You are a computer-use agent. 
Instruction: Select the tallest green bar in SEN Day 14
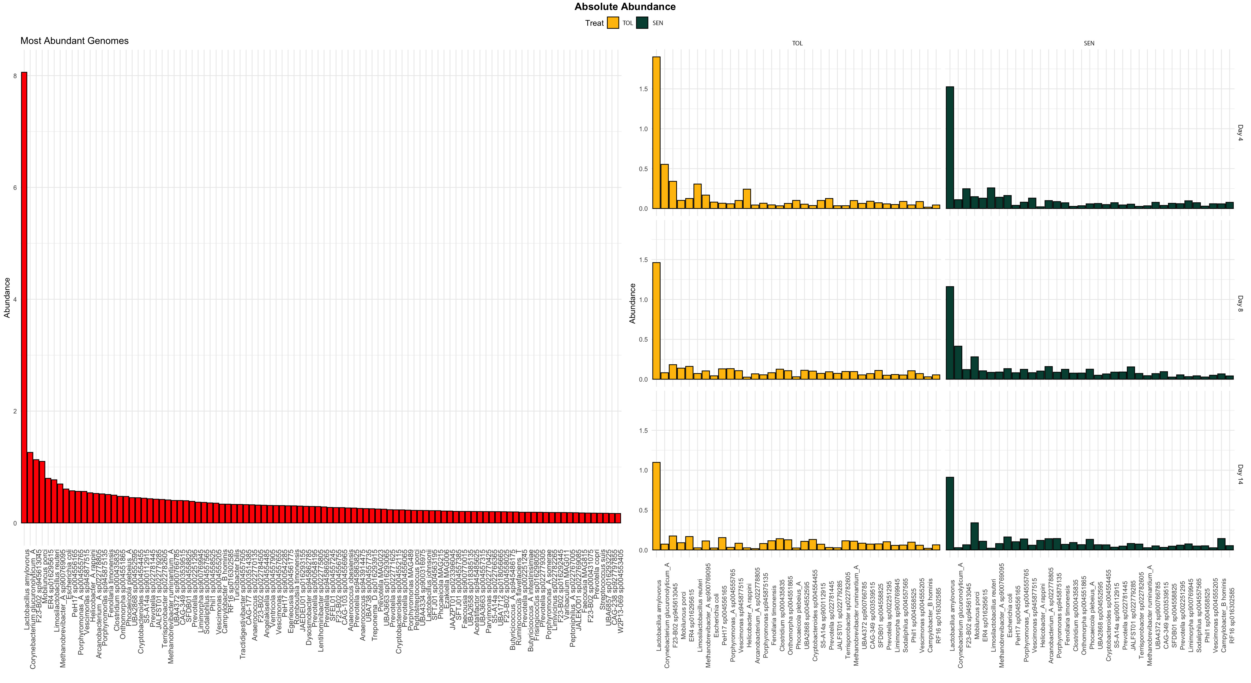click(x=949, y=514)
